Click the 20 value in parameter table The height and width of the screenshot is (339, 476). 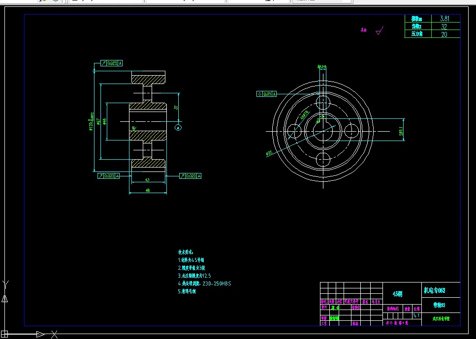coord(444,34)
